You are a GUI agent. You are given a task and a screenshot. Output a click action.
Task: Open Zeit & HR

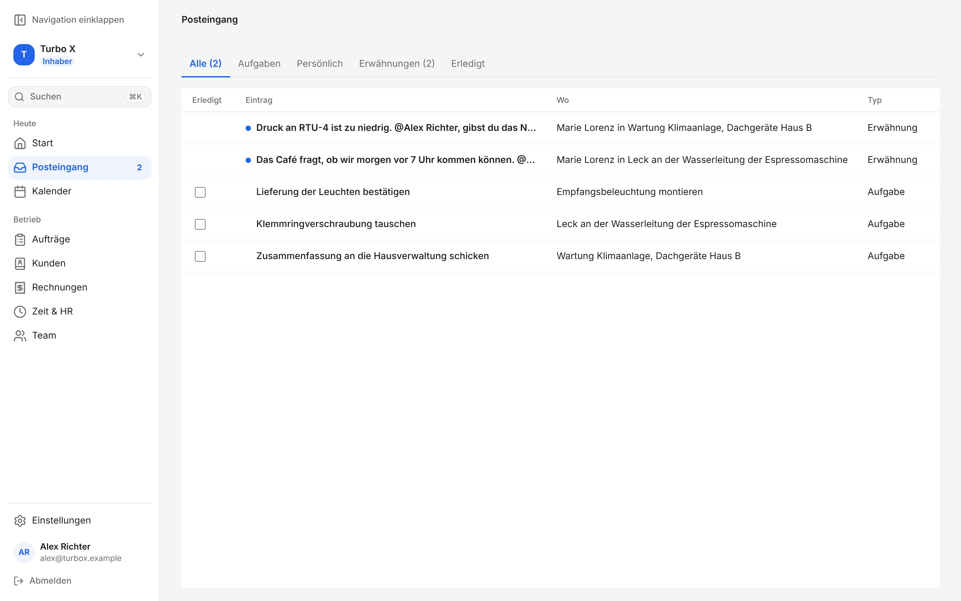click(79, 312)
